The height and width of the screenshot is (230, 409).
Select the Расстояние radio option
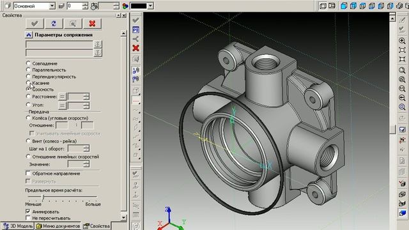pyautogui.click(x=28, y=96)
